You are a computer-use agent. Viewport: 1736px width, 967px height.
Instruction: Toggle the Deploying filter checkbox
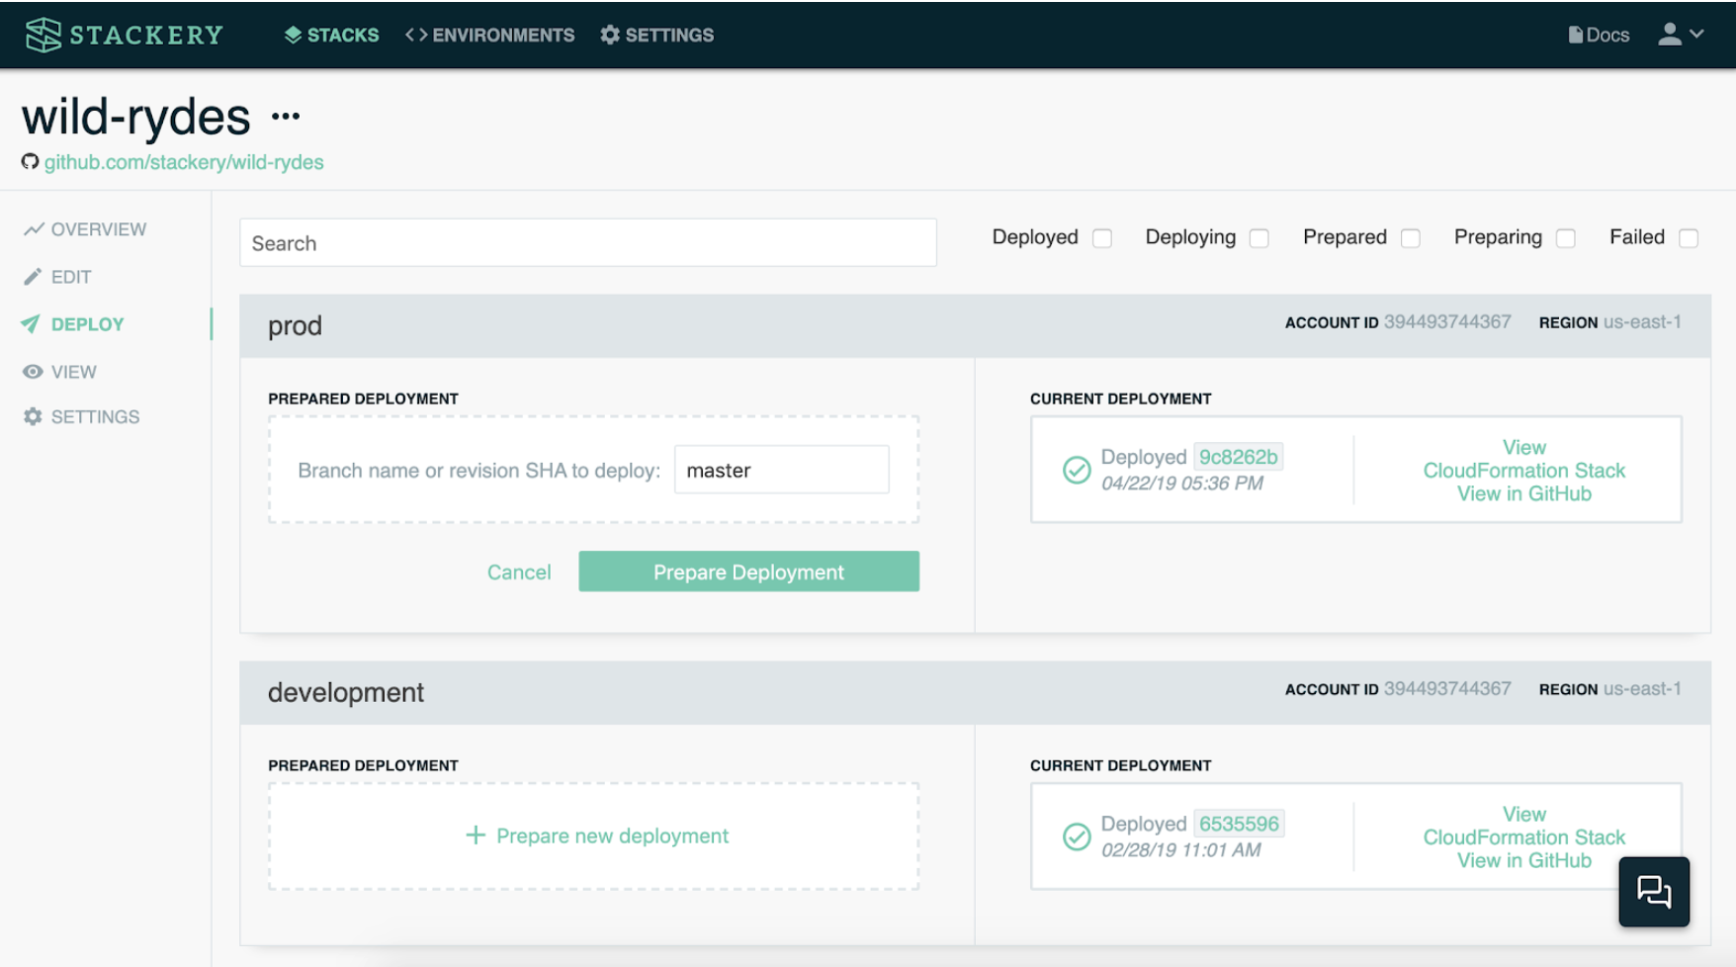click(x=1259, y=238)
